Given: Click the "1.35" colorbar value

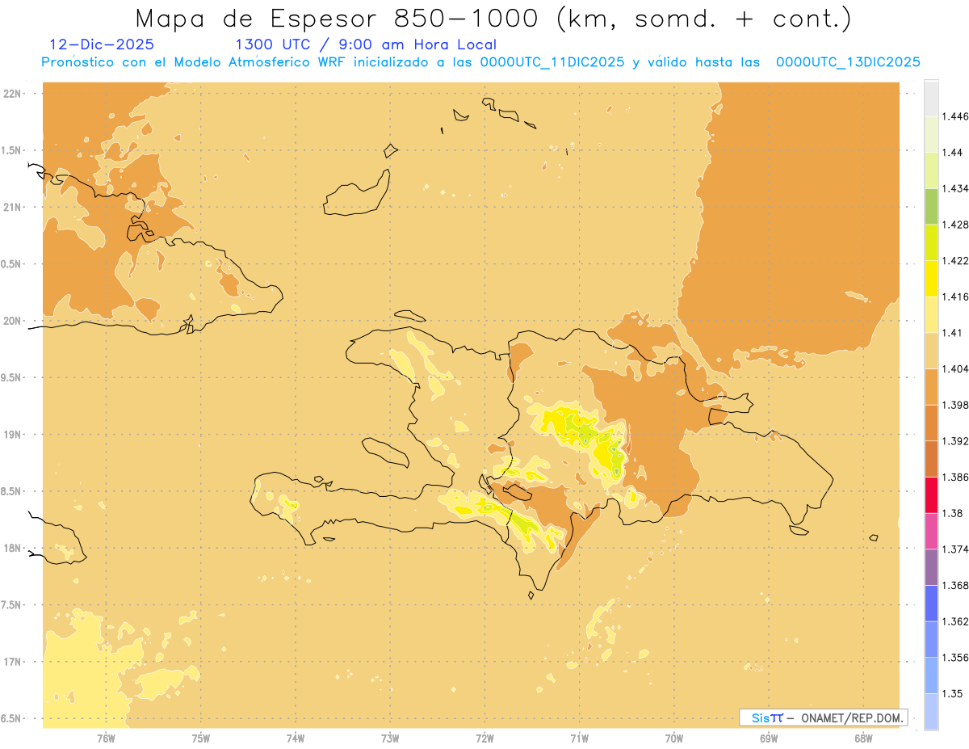Looking at the screenshot, I should 953,693.
